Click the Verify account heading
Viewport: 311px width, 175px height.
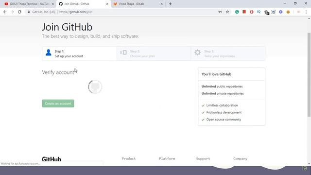pos(58,72)
